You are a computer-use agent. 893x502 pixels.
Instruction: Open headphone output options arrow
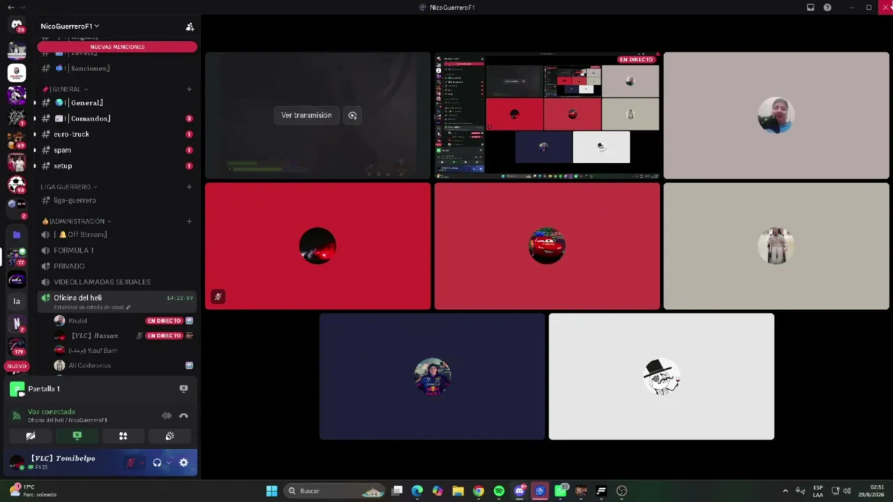click(169, 462)
